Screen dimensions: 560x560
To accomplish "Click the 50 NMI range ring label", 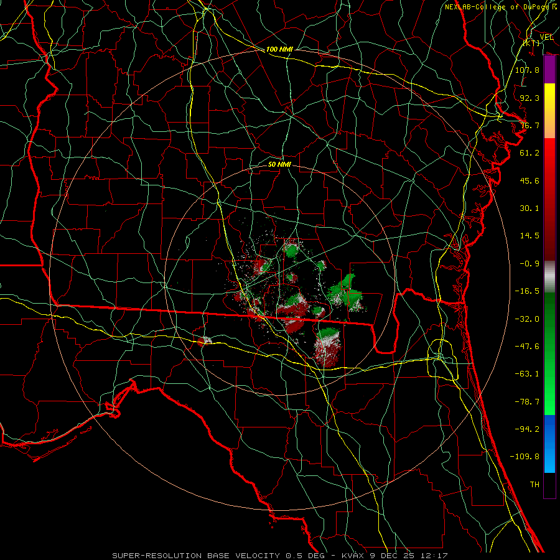I will [279, 164].
